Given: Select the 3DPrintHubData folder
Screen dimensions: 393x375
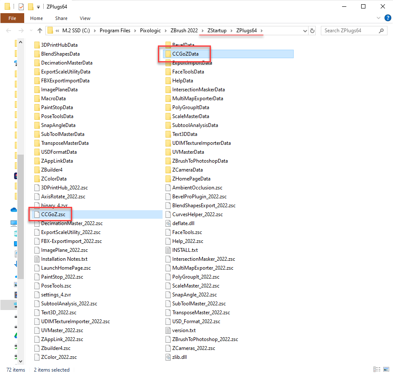Looking at the screenshot, I should coord(56,45).
